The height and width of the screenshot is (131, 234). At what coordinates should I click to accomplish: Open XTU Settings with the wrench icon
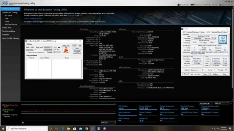point(207,5)
